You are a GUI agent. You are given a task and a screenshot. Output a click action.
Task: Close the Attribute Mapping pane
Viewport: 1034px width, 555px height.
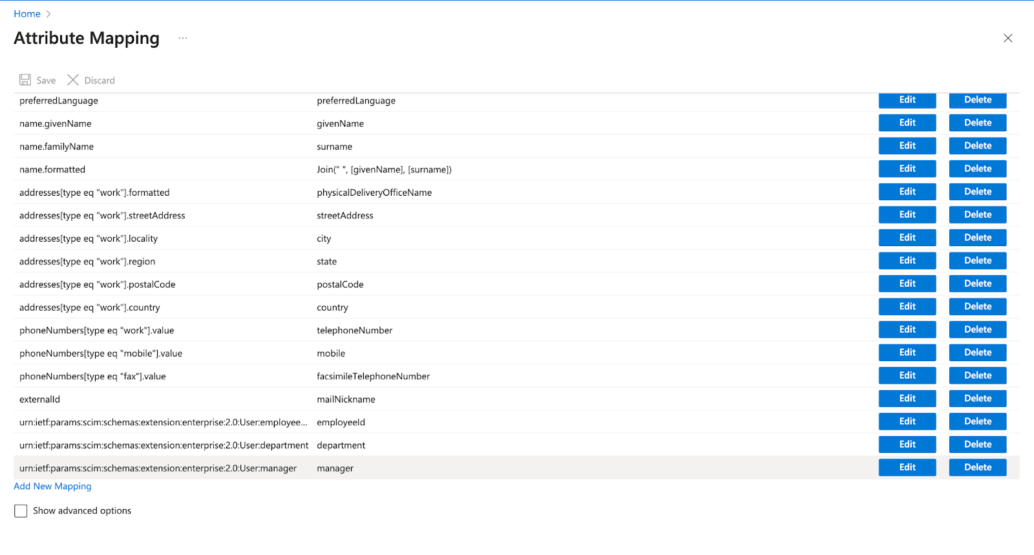coord(1008,38)
